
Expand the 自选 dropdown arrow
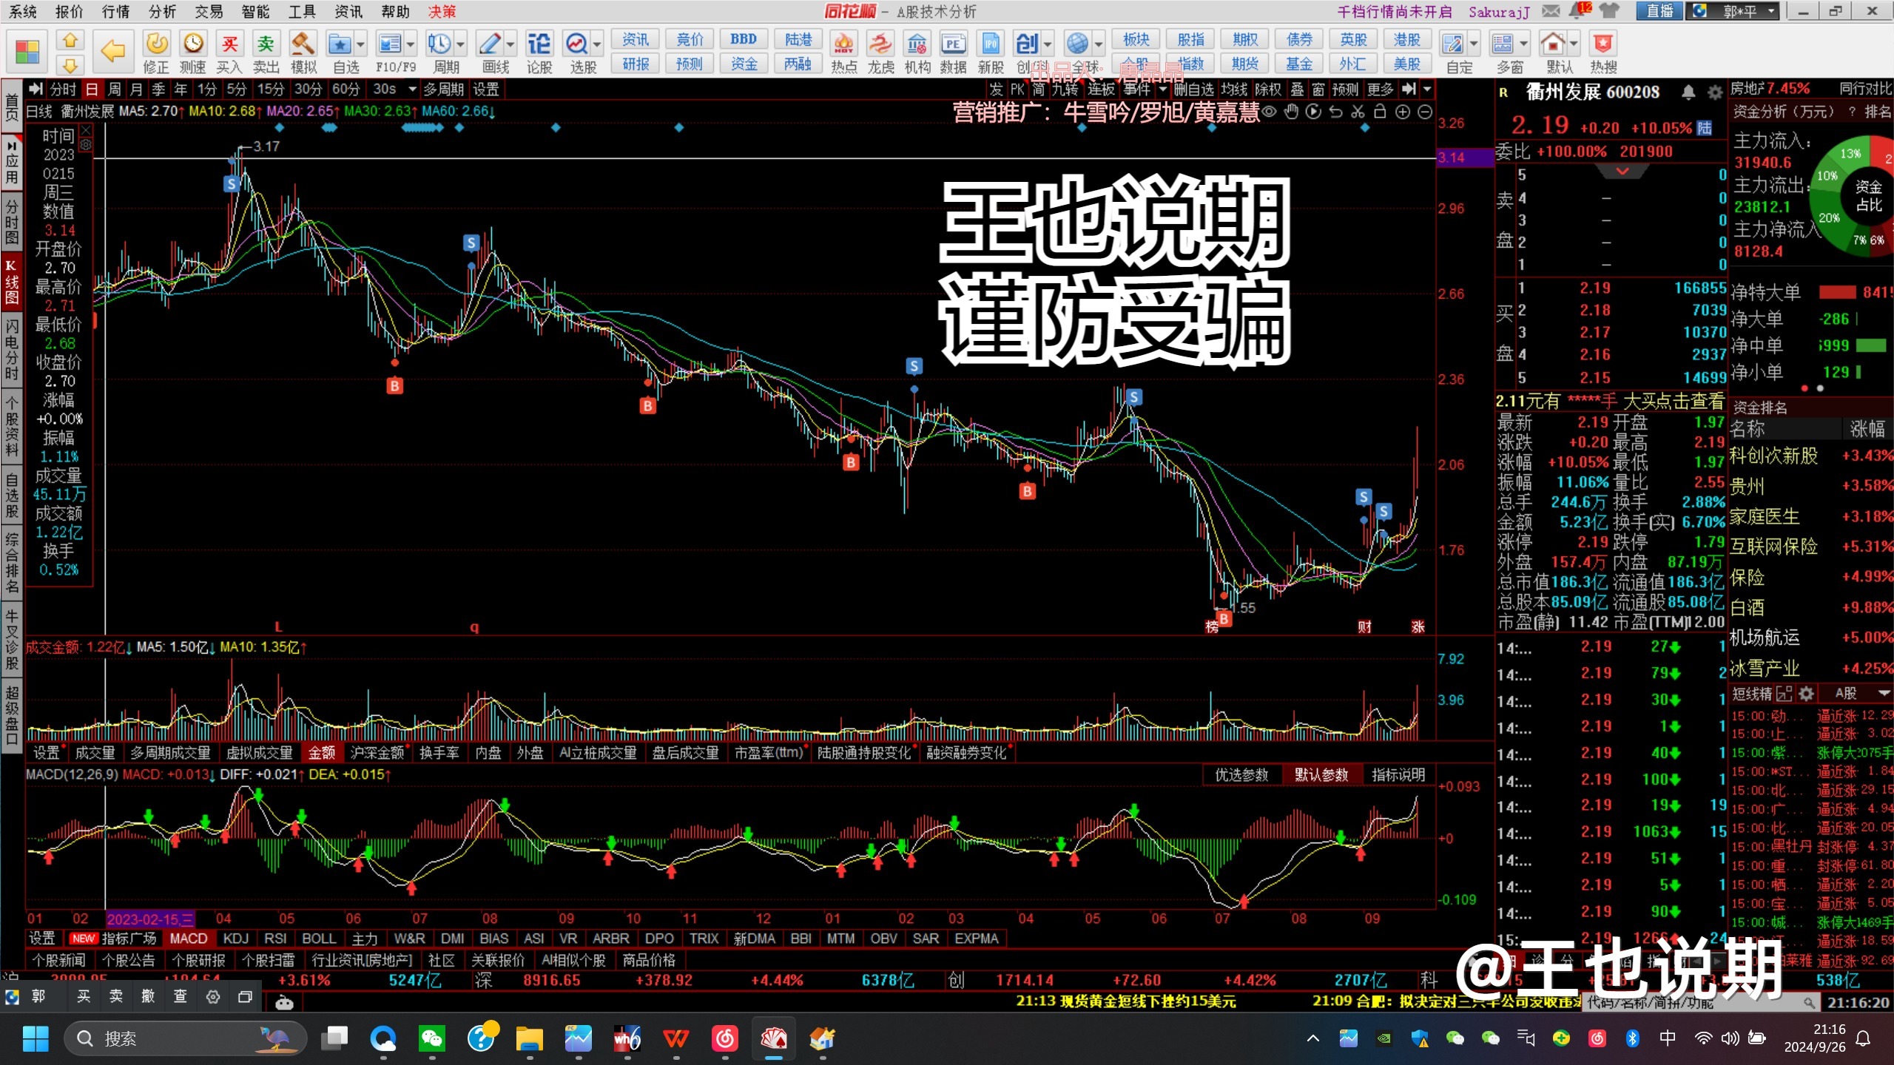(360, 44)
